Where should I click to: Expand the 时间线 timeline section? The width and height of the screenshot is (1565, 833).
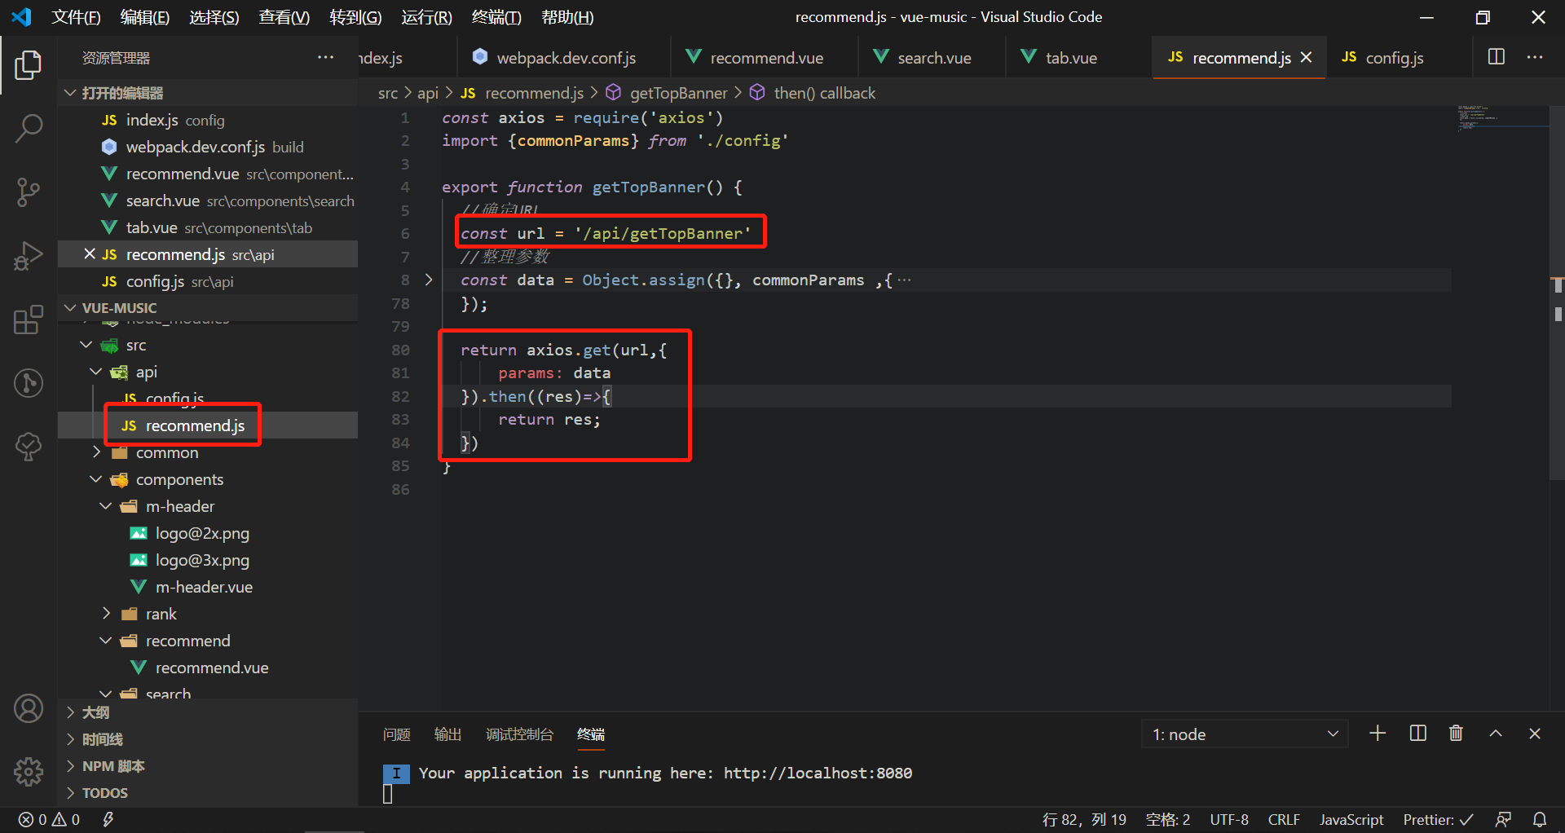(209, 739)
